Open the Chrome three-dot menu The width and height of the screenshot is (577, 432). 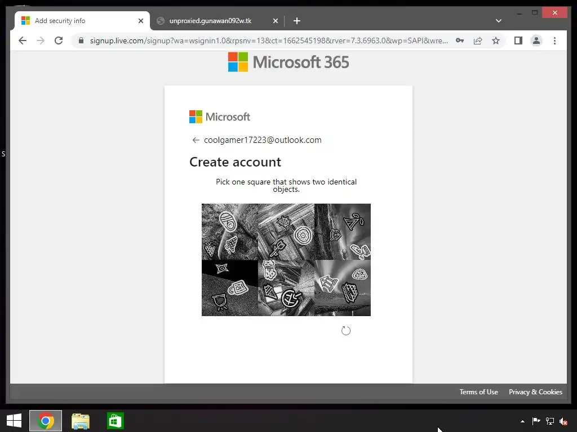[554, 40]
